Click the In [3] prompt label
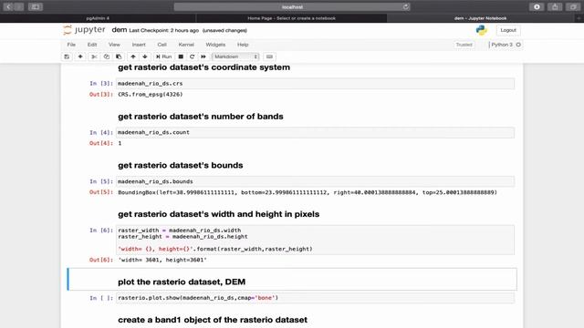Viewport: 584px width, 328px height. click(101, 83)
